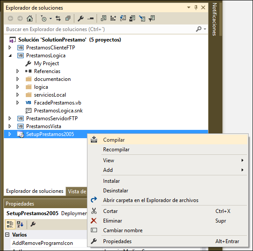Switch to the Explorador de soluciones bottom tab
Viewport: 253px width, 251px height.
click(x=35, y=191)
